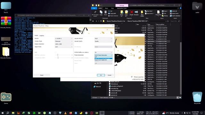205x115 pixels.
Task: Open the Aspect Ratio dropdown
Action: point(64,47)
